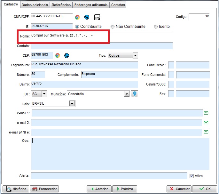Select the Isento radio option
Viewport: 219px width, 194px height.
156,27
